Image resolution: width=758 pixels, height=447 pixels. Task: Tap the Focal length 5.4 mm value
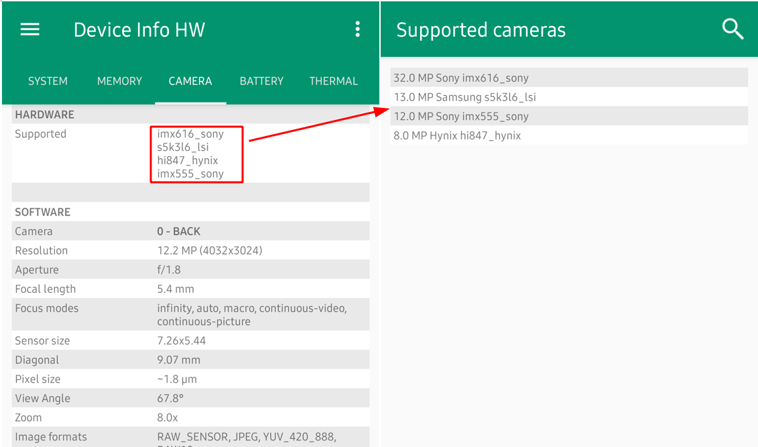[176, 289]
